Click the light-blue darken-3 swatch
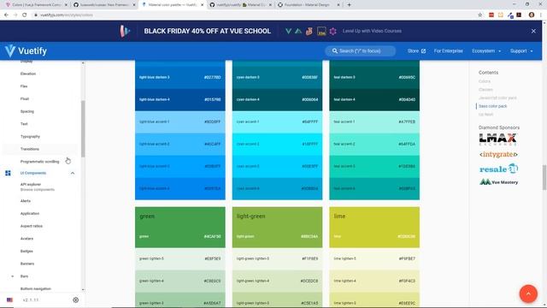Screen dimensions: 547x308 (x=180, y=77)
